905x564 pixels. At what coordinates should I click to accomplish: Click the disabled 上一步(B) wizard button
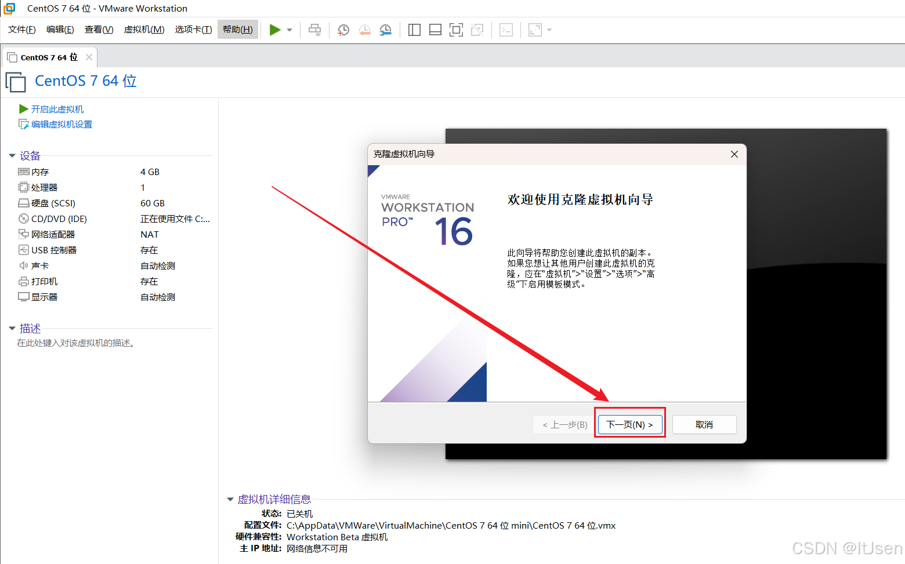click(564, 424)
